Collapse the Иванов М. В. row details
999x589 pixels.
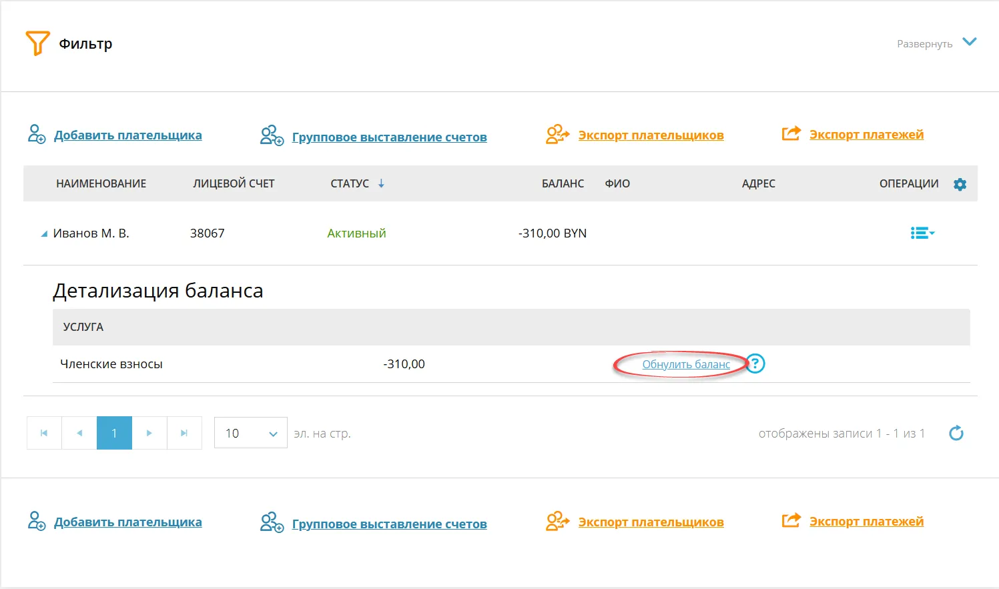click(x=44, y=233)
